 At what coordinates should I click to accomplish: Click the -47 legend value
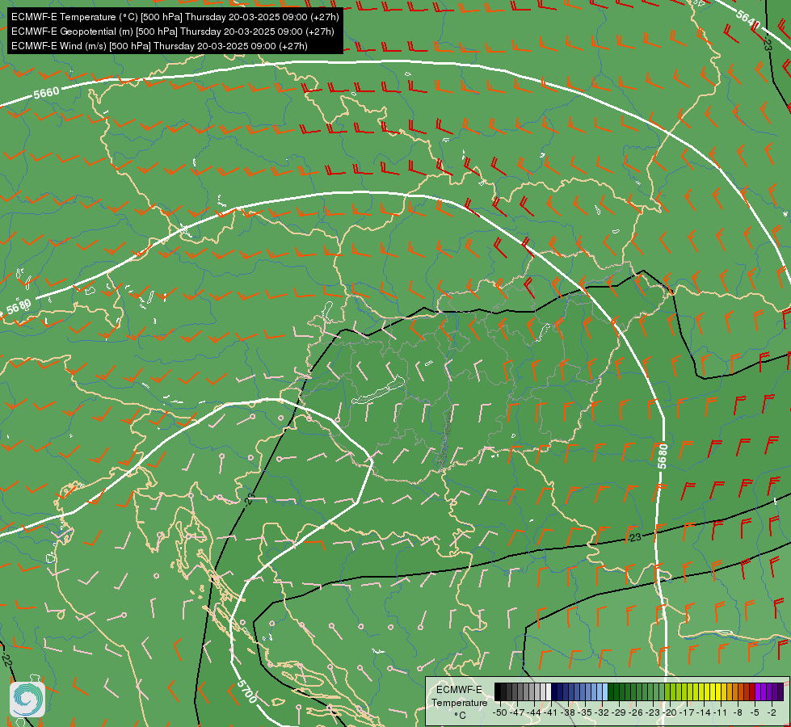517,712
